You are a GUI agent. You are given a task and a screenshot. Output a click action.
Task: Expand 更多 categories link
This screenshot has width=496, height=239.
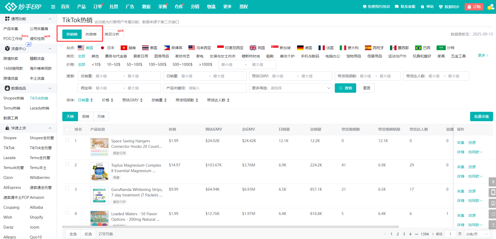click(483, 55)
